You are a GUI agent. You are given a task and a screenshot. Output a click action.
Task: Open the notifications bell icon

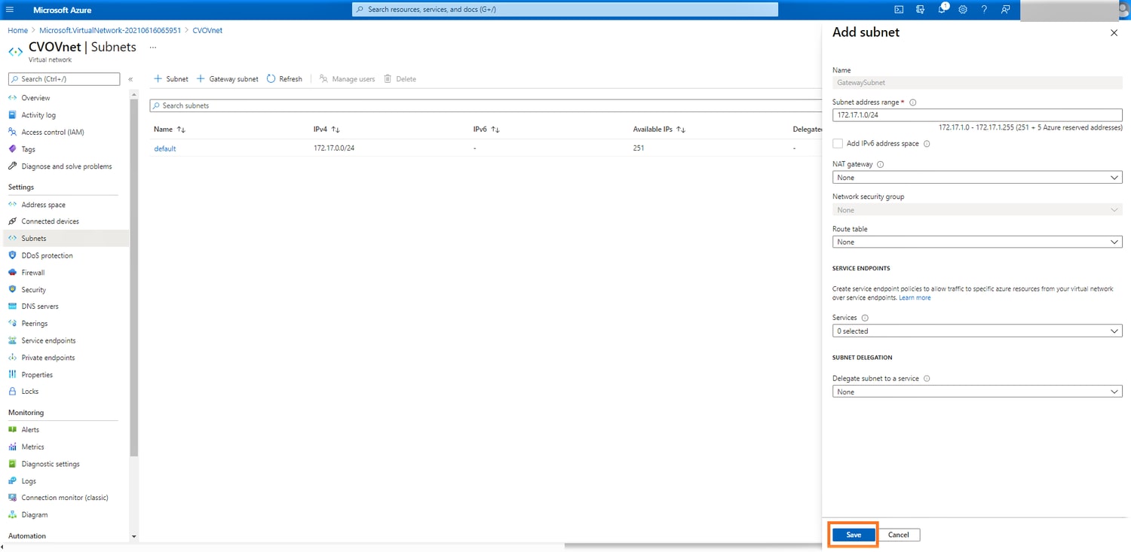[x=942, y=10]
